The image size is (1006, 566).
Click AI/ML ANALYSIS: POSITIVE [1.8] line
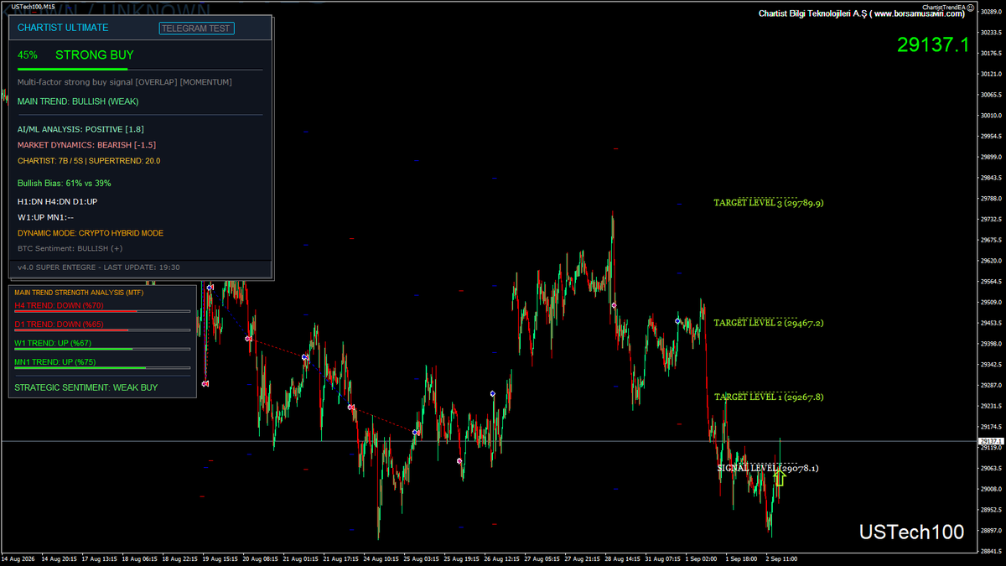click(80, 130)
